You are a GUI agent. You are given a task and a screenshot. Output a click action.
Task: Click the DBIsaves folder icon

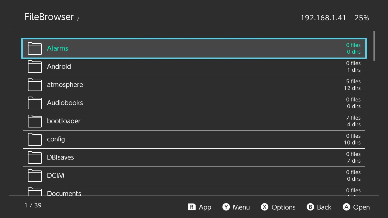[x=35, y=157]
